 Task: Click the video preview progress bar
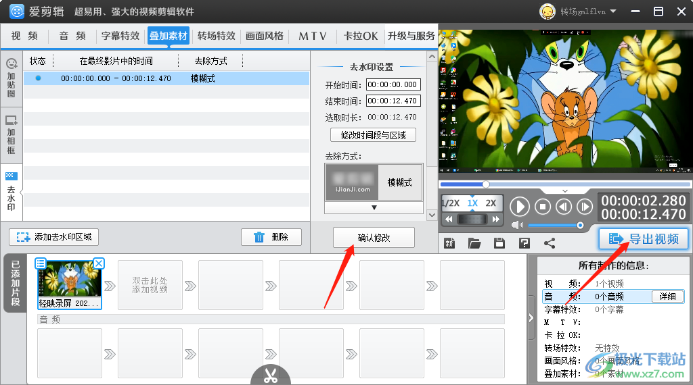[x=565, y=184]
